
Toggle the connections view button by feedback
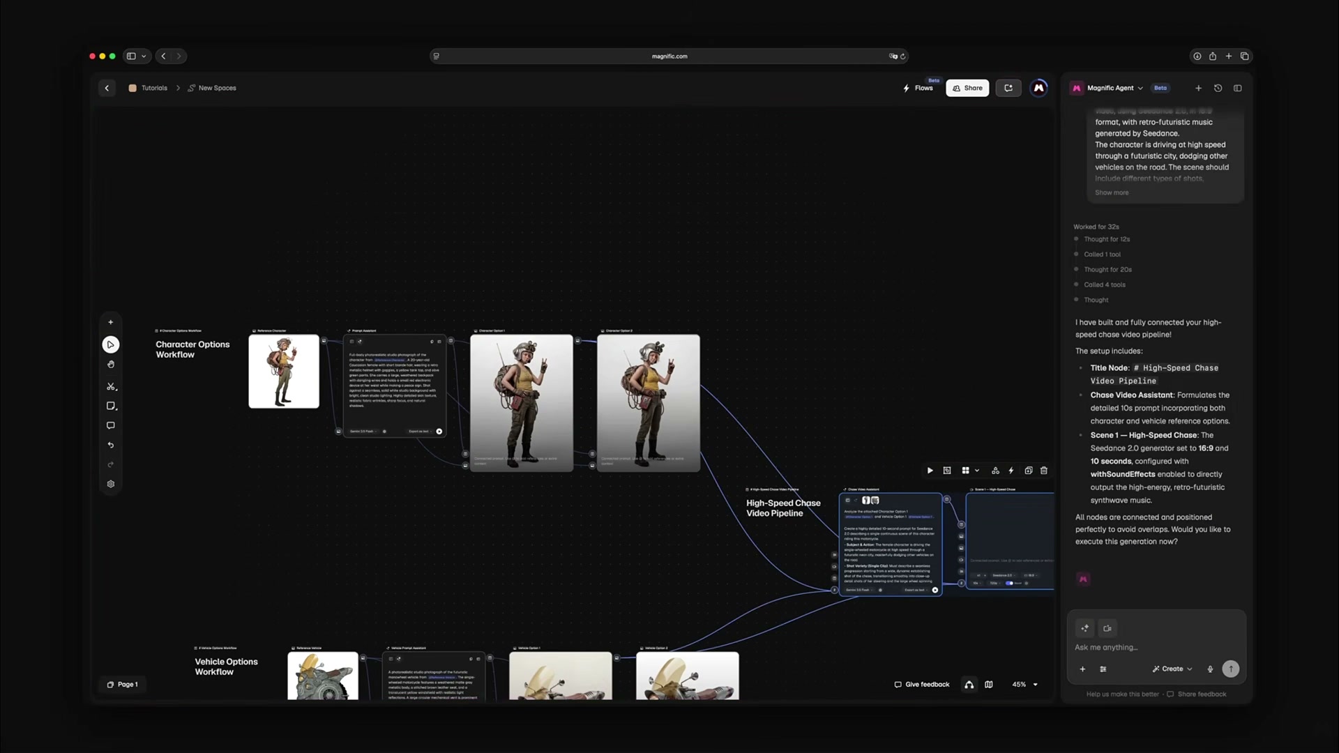pos(969,685)
